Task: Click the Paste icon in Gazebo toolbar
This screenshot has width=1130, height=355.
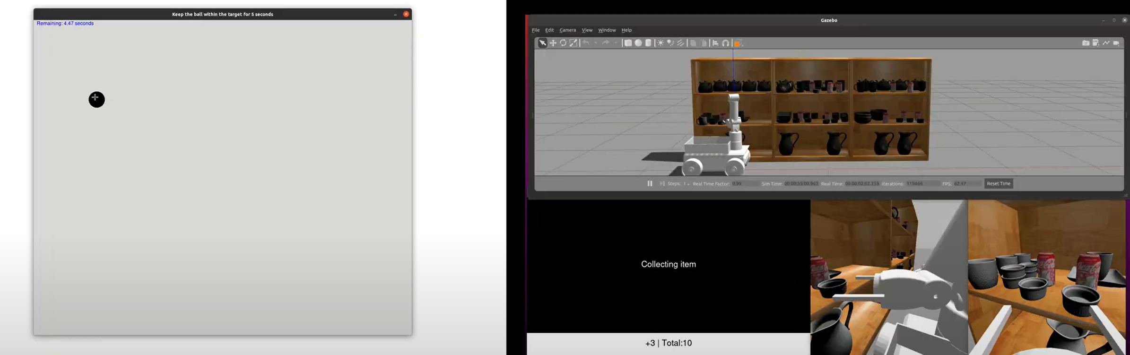Action: pos(704,43)
